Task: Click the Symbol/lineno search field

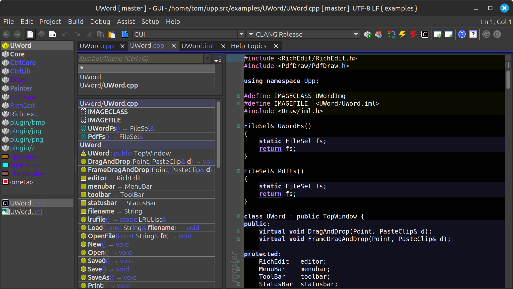Action: [x=141, y=59]
